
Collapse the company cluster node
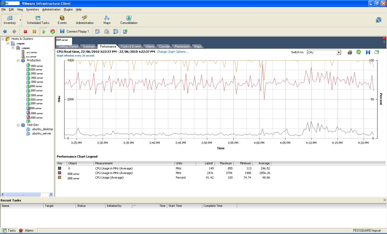click(x=13, y=48)
